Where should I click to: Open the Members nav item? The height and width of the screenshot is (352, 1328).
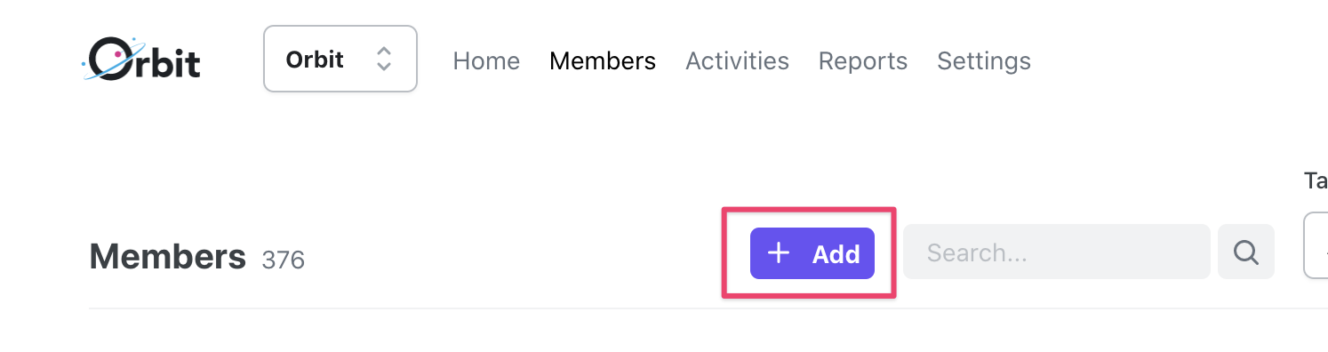point(603,60)
